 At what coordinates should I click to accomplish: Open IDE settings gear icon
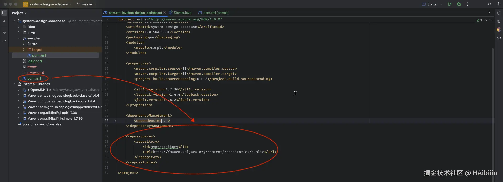click(x=498, y=4)
